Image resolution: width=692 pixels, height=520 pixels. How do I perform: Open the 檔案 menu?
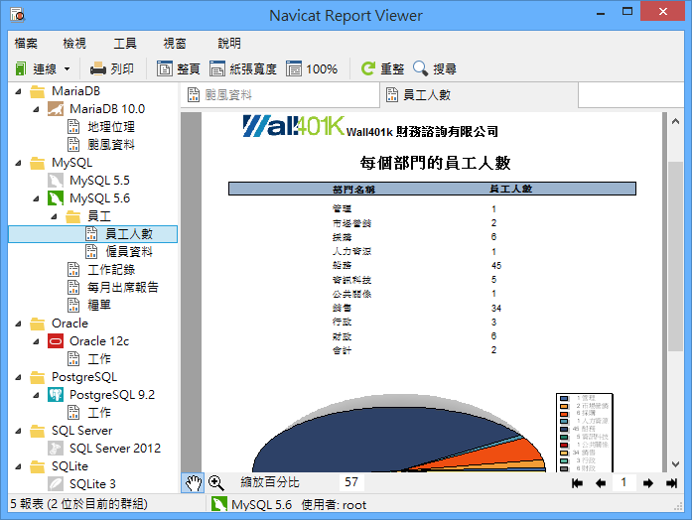(26, 44)
